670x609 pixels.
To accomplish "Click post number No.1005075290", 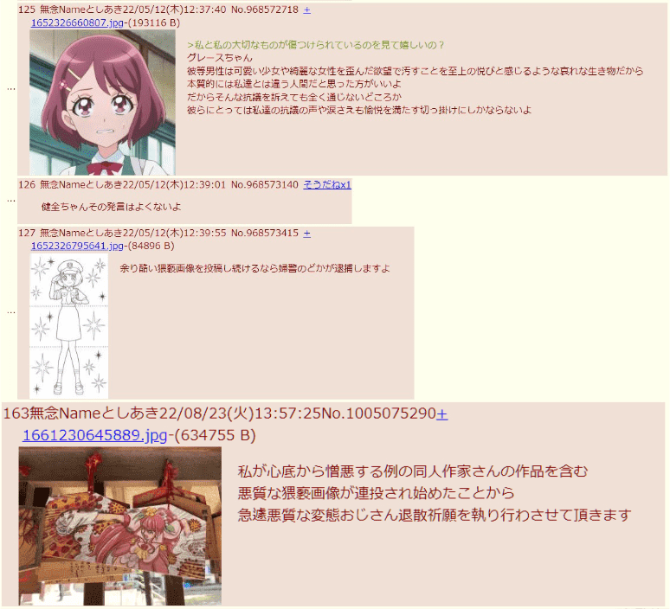I will tap(378, 413).
